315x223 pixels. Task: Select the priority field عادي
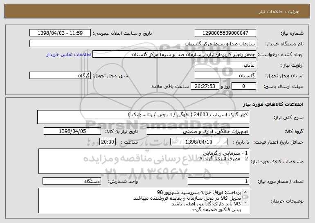pos(225,65)
